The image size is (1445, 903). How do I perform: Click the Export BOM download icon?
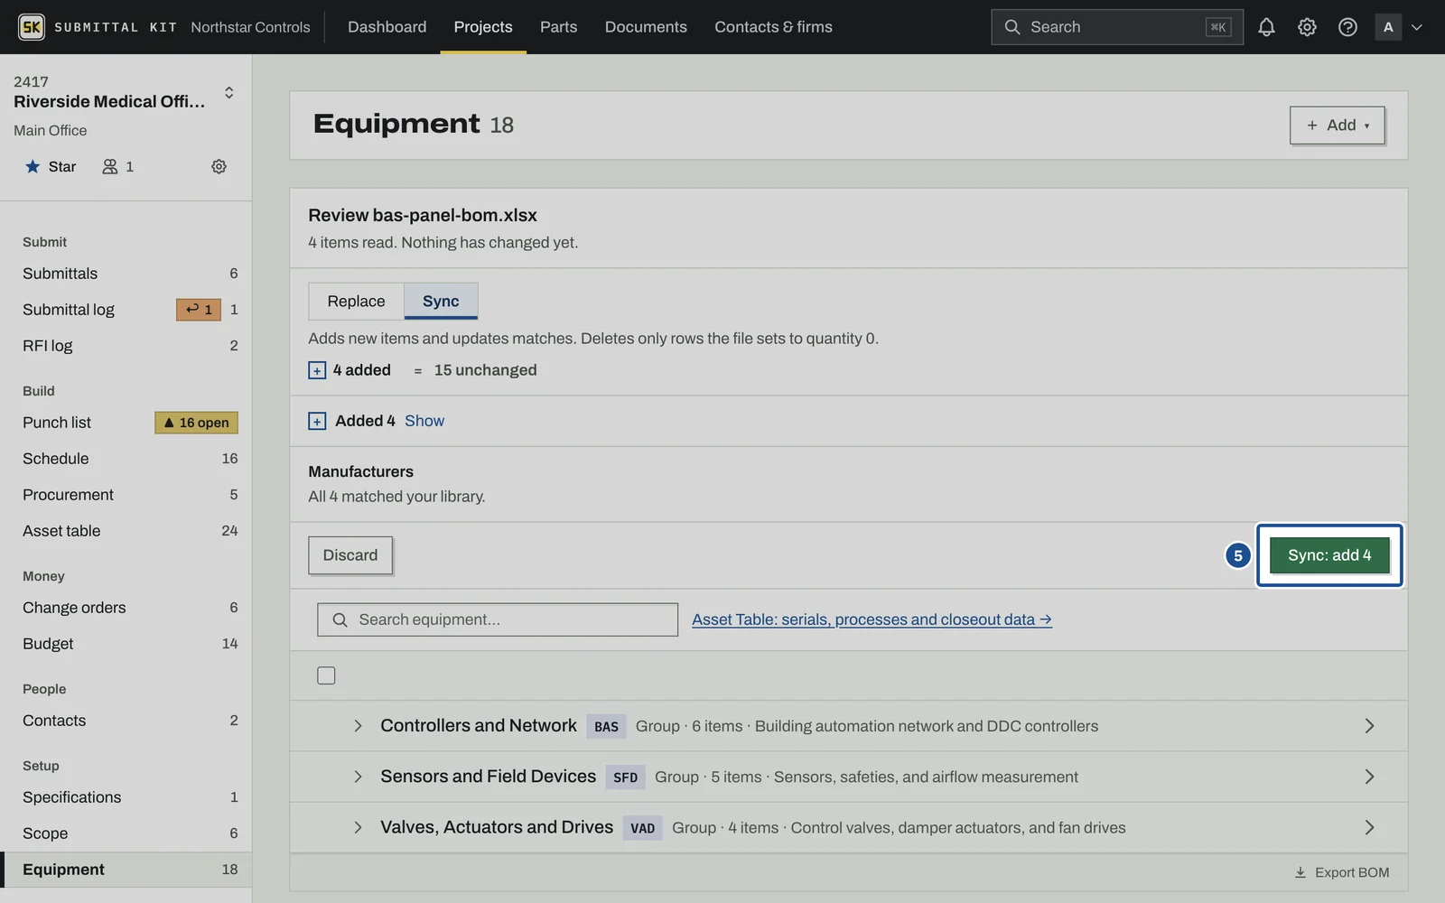point(1300,872)
